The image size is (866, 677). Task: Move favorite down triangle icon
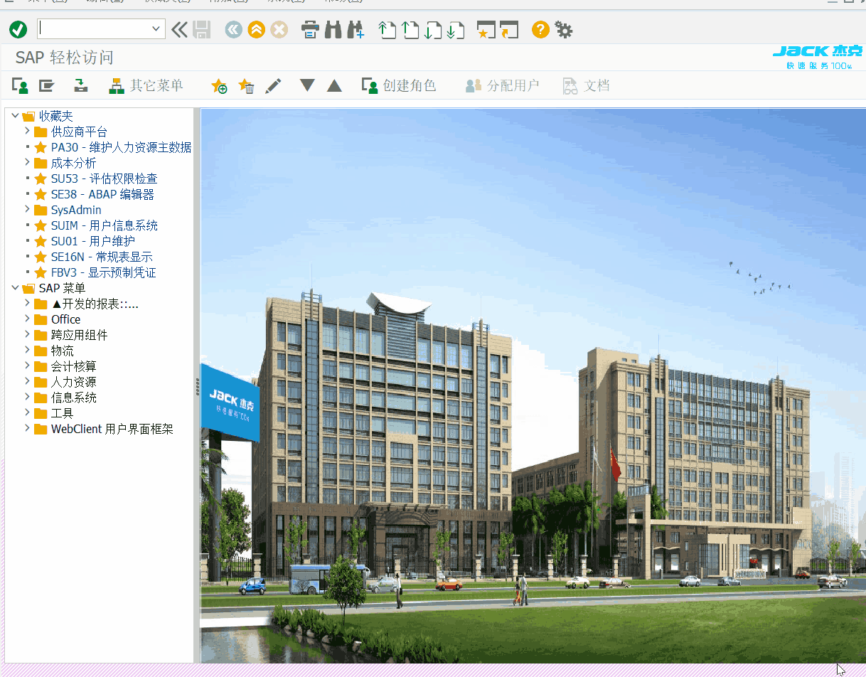(x=307, y=85)
